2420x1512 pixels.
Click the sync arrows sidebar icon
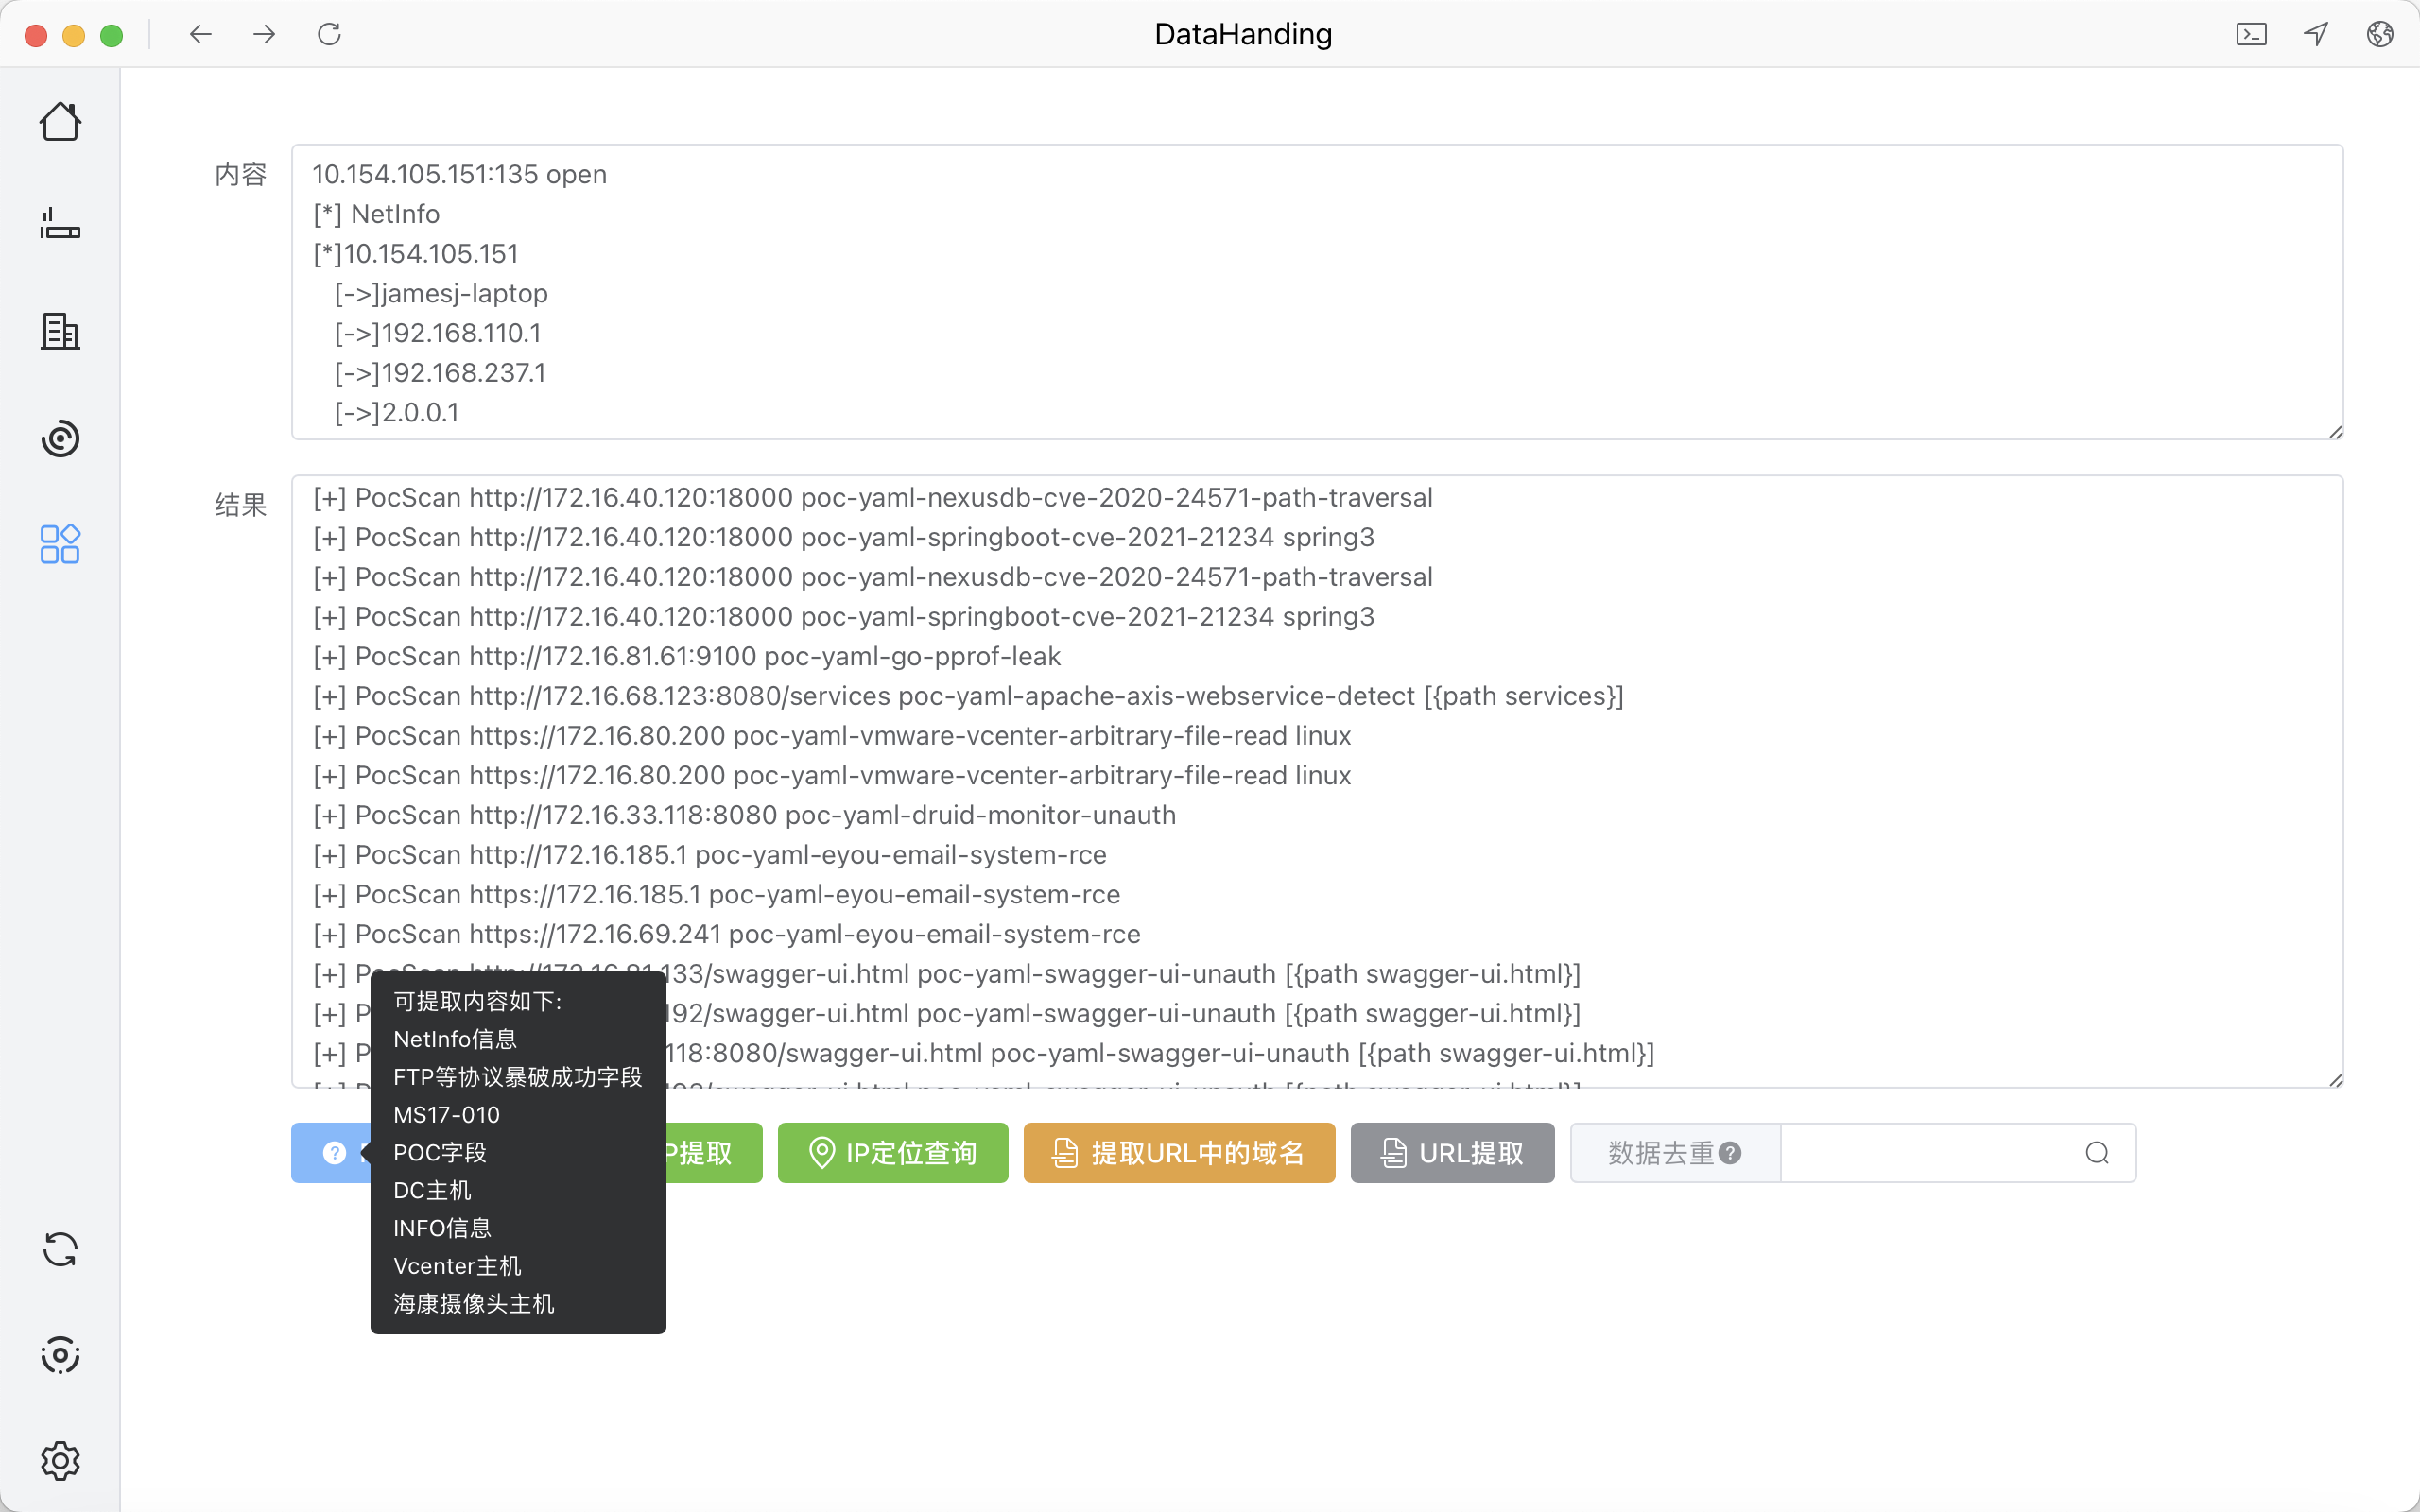60,1250
